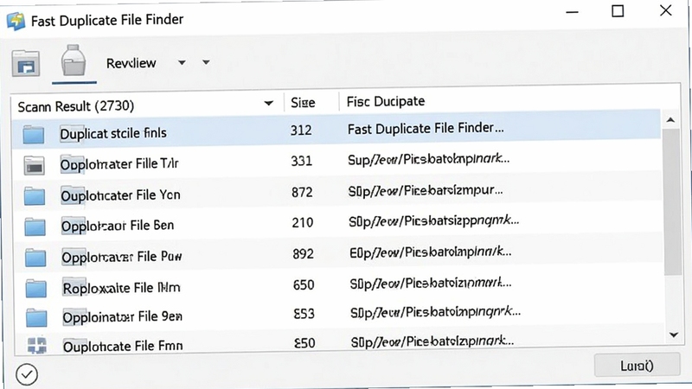Minimize the Fast Duplicate File Finder window
Image resolution: width=692 pixels, height=389 pixels.
(572, 12)
